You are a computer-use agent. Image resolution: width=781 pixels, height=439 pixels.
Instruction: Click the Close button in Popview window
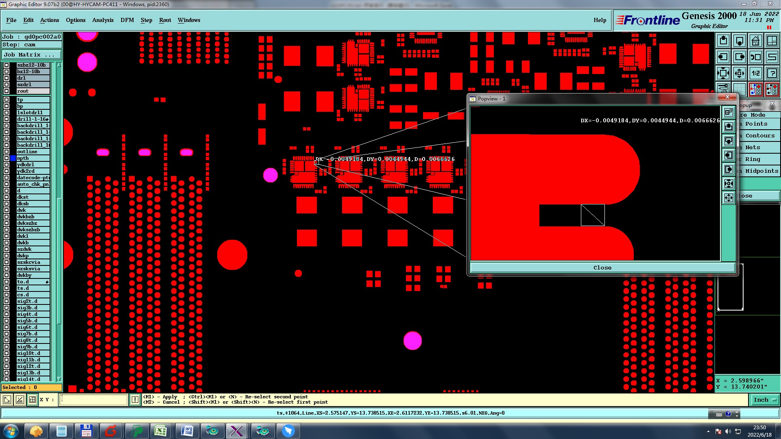pos(602,267)
